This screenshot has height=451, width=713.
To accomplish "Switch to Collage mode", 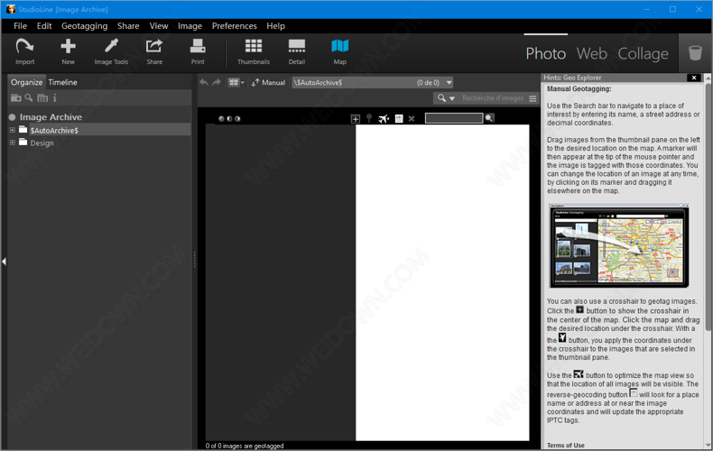I will pyautogui.click(x=643, y=53).
